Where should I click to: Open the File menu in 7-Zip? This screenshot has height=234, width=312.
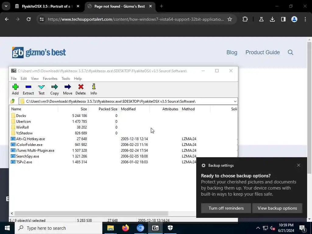pyautogui.click(x=14, y=79)
